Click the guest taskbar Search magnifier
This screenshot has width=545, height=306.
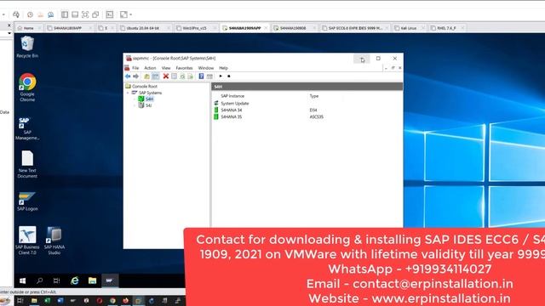40,280
